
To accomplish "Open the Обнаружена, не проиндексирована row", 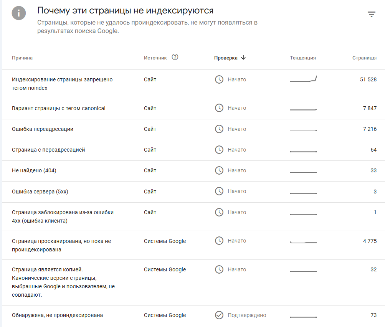I will 193,316.
